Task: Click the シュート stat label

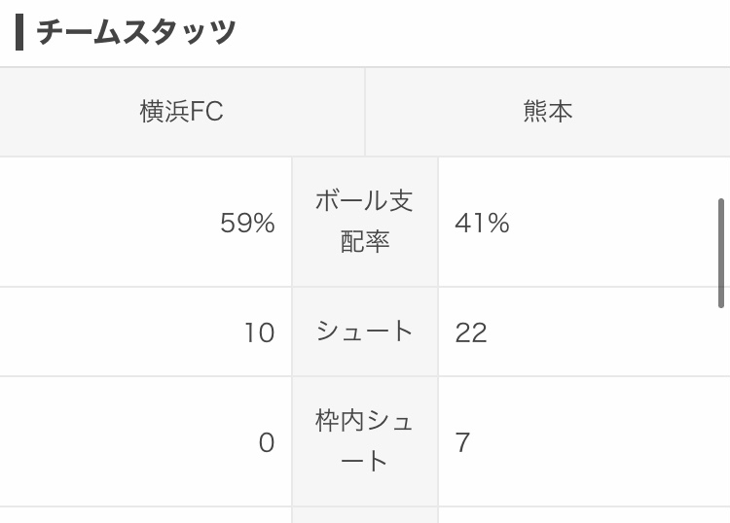Action: click(365, 331)
